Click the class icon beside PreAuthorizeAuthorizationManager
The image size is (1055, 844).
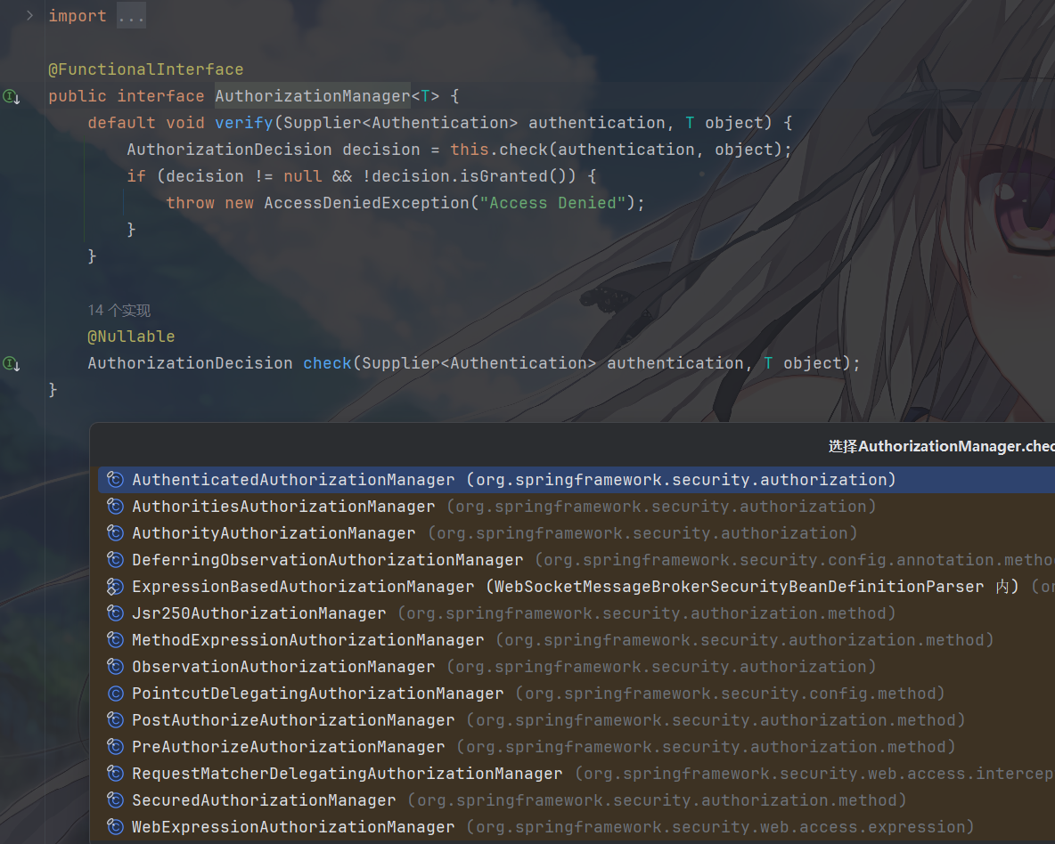[x=115, y=747]
